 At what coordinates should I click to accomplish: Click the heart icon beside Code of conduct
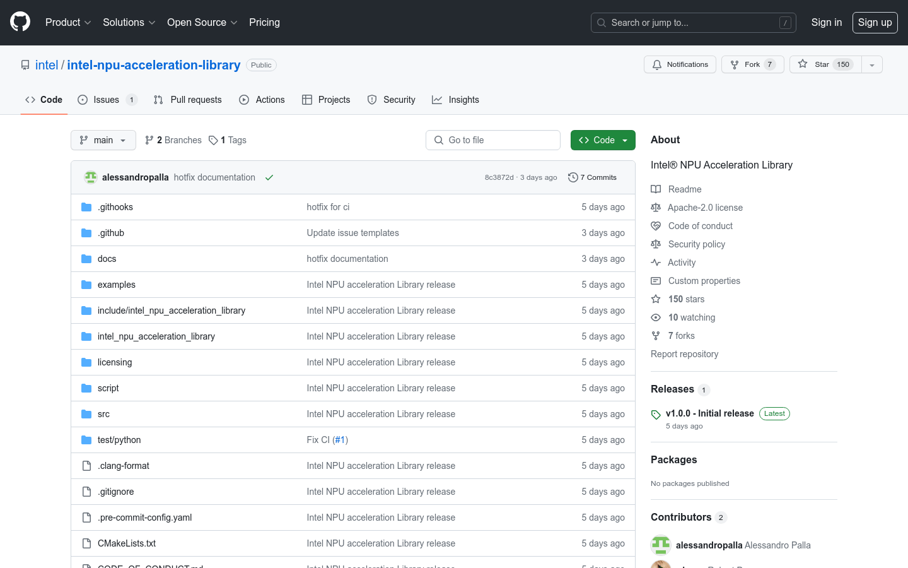pyautogui.click(x=656, y=226)
